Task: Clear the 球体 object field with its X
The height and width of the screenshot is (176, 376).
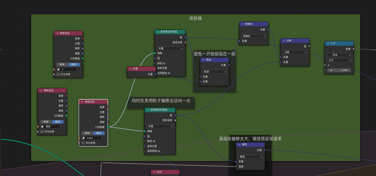Action: point(61,126)
